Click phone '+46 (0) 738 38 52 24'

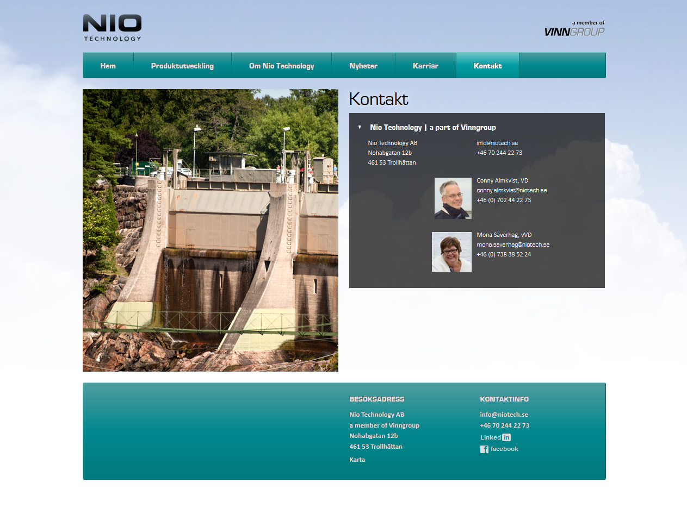[x=504, y=254]
